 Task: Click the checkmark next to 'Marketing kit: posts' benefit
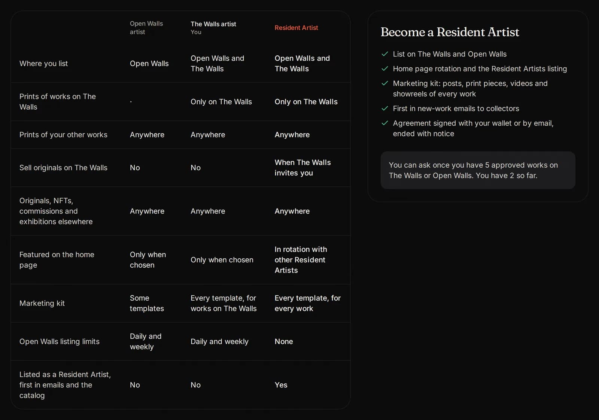pos(384,83)
